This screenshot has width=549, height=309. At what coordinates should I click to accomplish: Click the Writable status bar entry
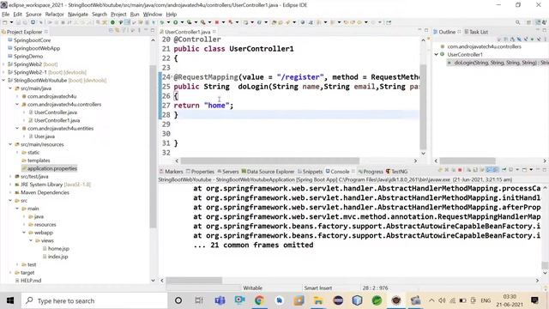[253, 288]
